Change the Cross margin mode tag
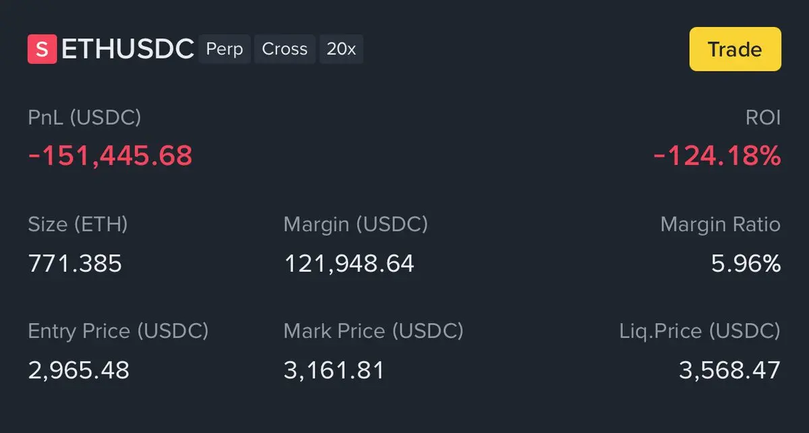 pyautogui.click(x=284, y=50)
